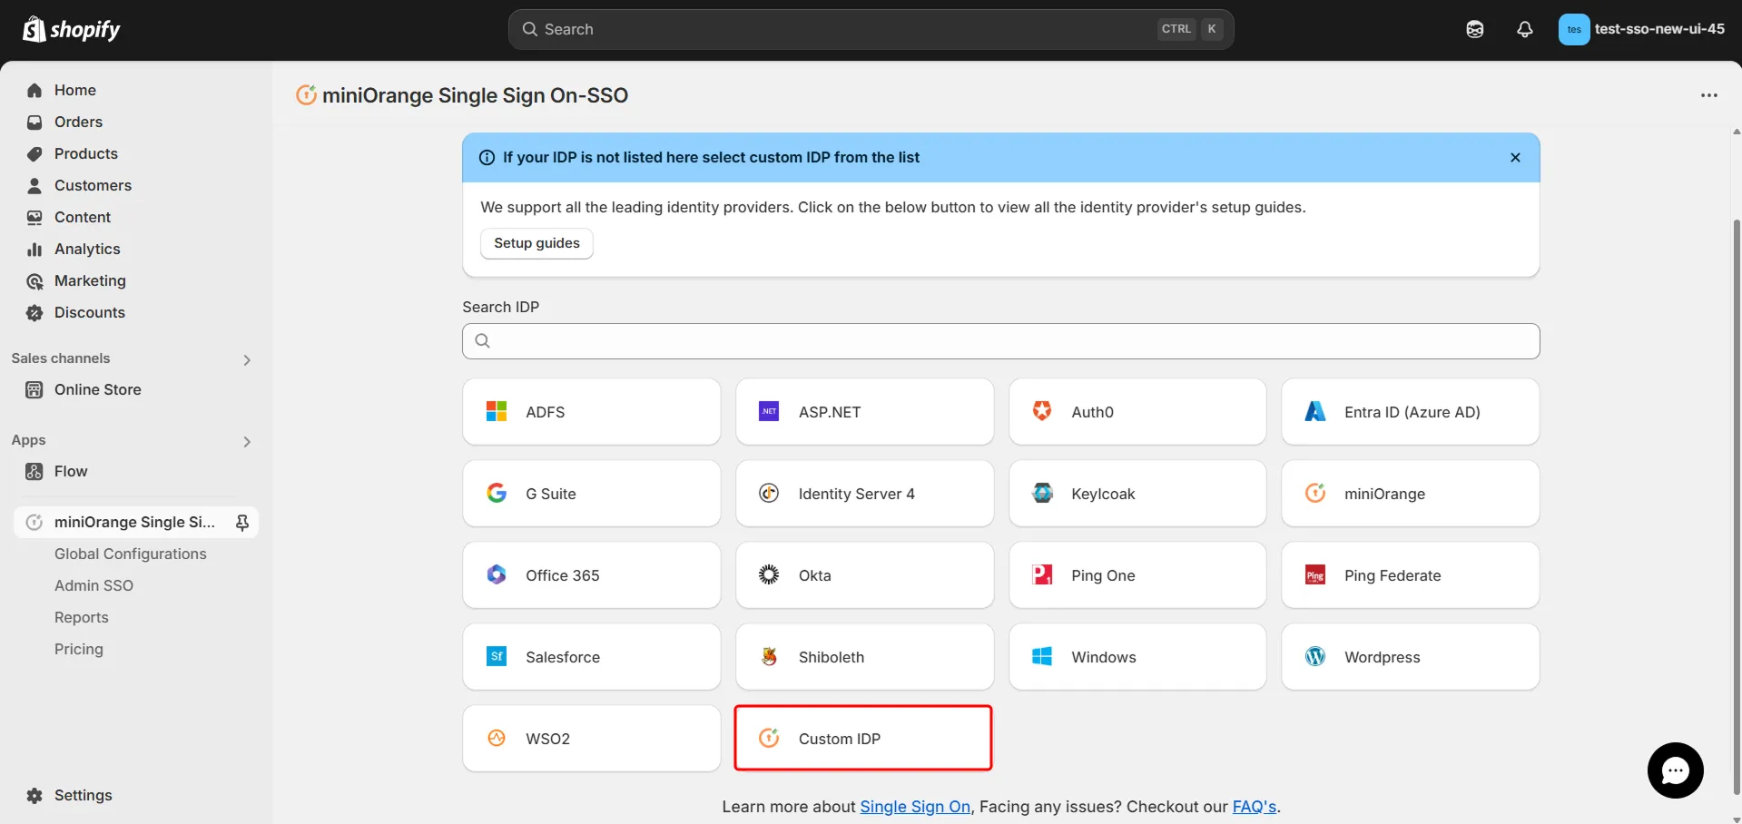Expand the Apps section chevron
This screenshot has height=824, width=1742.
click(247, 442)
